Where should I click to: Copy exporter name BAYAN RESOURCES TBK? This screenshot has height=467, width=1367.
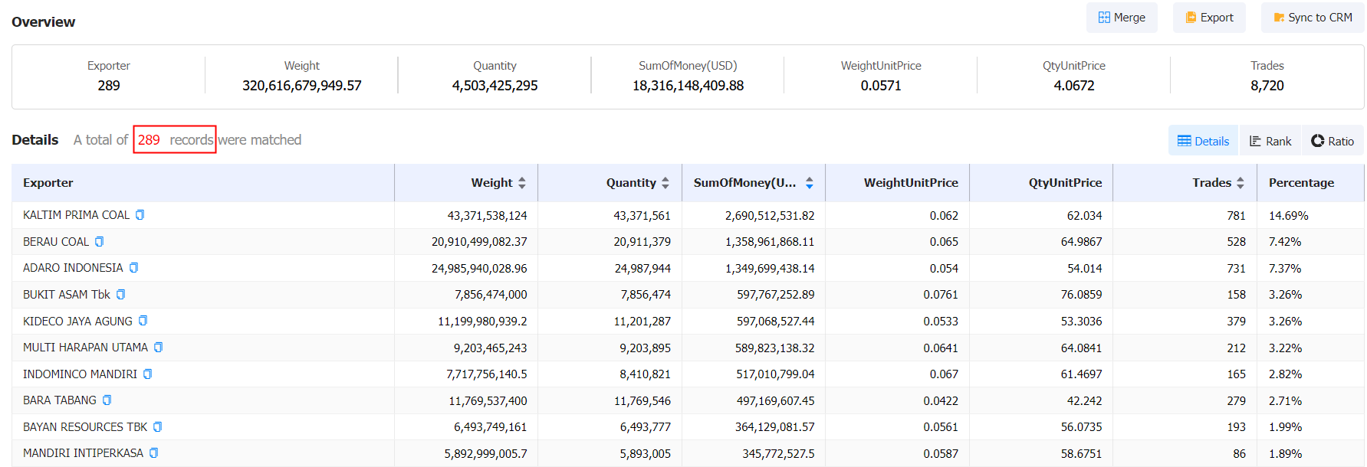coord(157,427)
